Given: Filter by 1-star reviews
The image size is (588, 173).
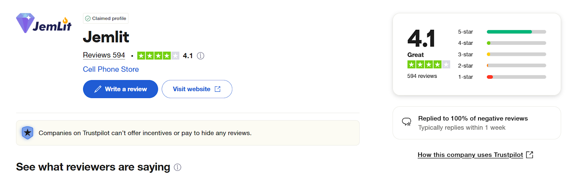Looking at the screenshot, I should [x=502, y=77].
